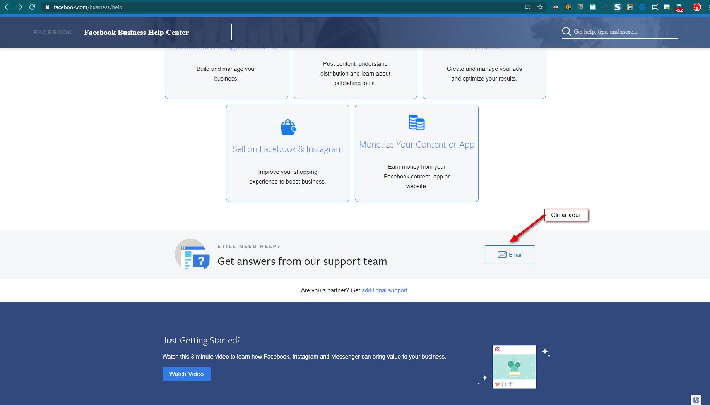Go back to the previous page
The image size is (710, 405).
7,7
